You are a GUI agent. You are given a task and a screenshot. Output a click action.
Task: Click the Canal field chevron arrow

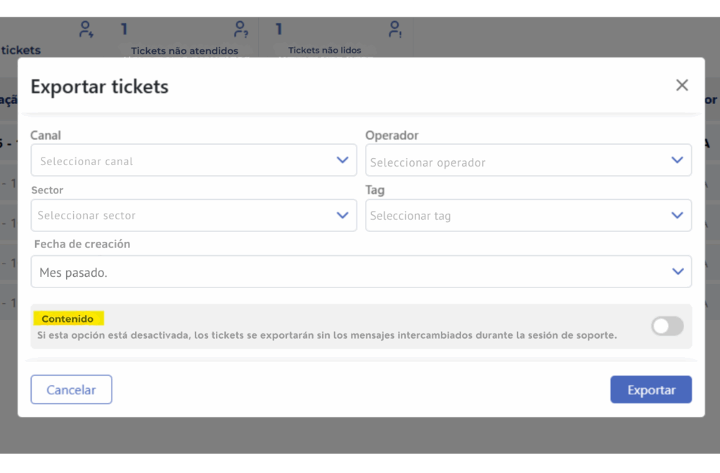pyautogui.click(x=342, y=160)
